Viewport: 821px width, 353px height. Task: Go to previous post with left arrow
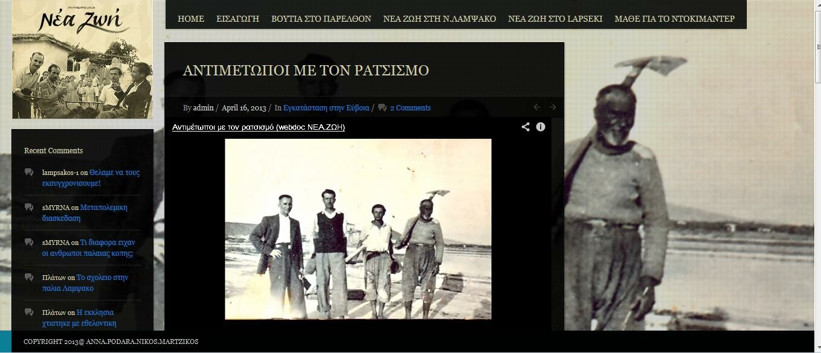pos(536,107)
